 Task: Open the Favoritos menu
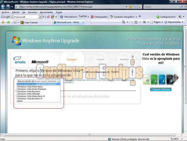(33, 12)
